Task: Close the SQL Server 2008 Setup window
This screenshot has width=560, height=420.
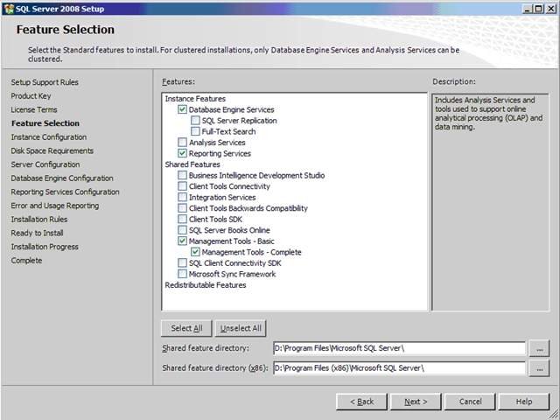Action: tap(551, 9)
